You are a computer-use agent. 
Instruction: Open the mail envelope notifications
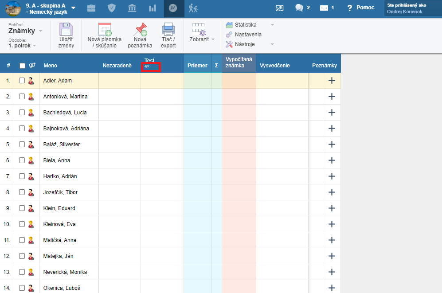coord(324,8)
